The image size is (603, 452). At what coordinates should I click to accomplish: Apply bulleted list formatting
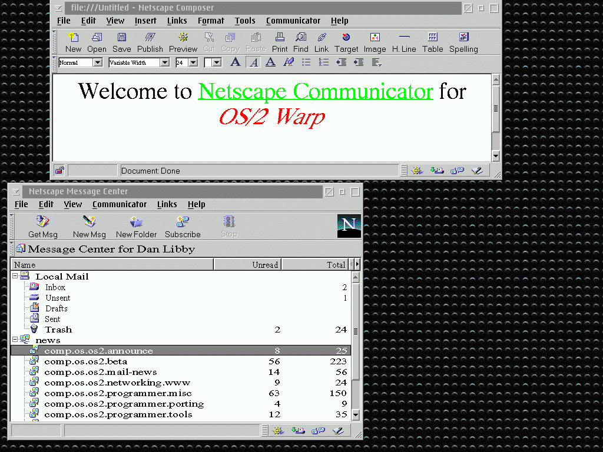point(306,62)
